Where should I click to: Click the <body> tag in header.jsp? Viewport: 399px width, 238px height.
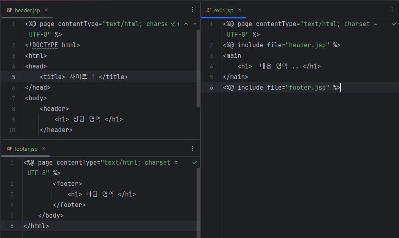pyautogui.click(x=36, y=98)
